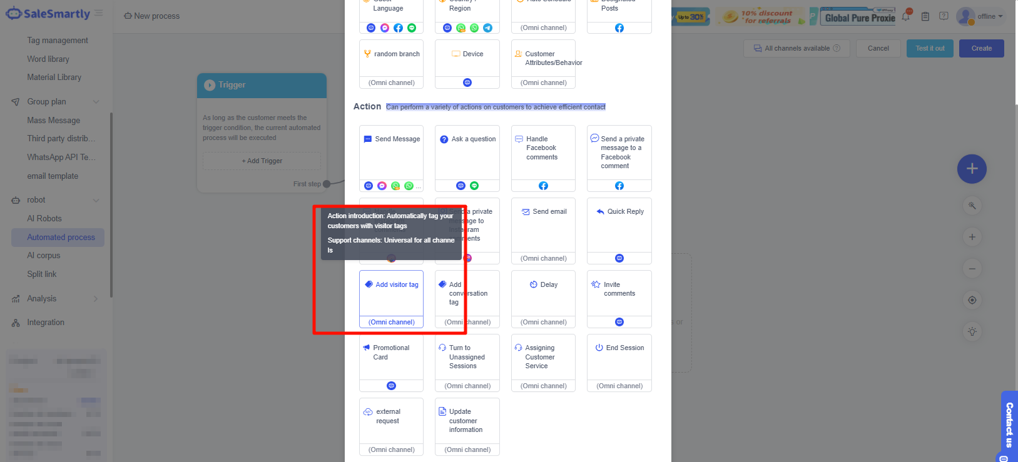
Task: Open the offline status dropdown
Action: pyautogui.click(x=990, y=16)
